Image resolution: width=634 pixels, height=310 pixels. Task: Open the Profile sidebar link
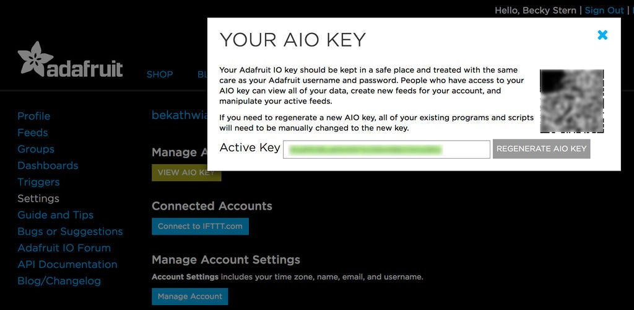[x=34, y=116]
